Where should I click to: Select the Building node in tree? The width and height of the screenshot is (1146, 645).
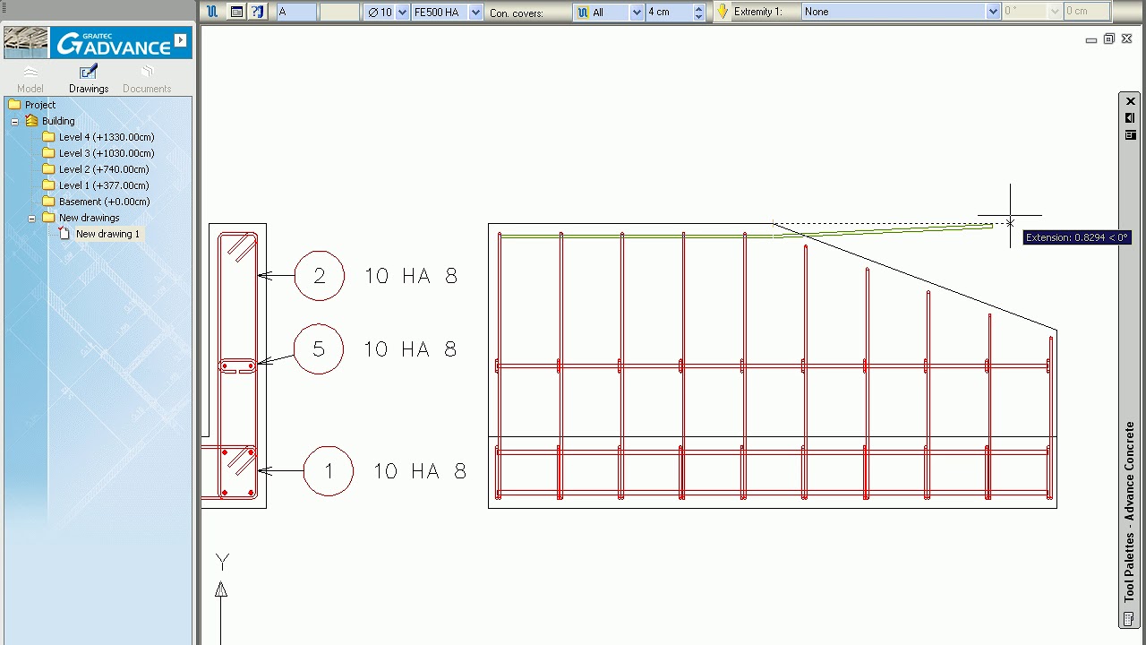point(58,121)
